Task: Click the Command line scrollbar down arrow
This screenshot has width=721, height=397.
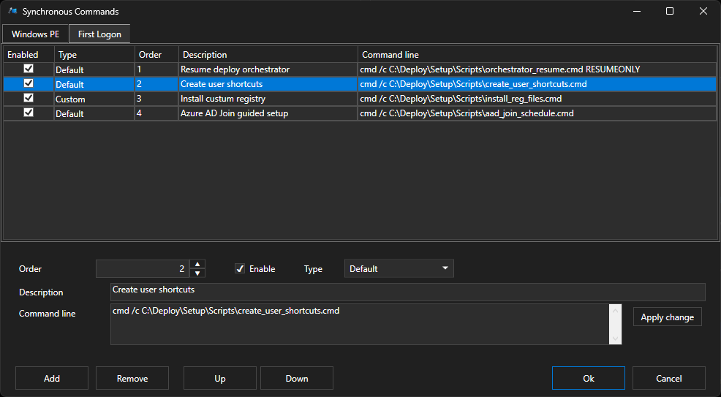Action: (615, 339)
